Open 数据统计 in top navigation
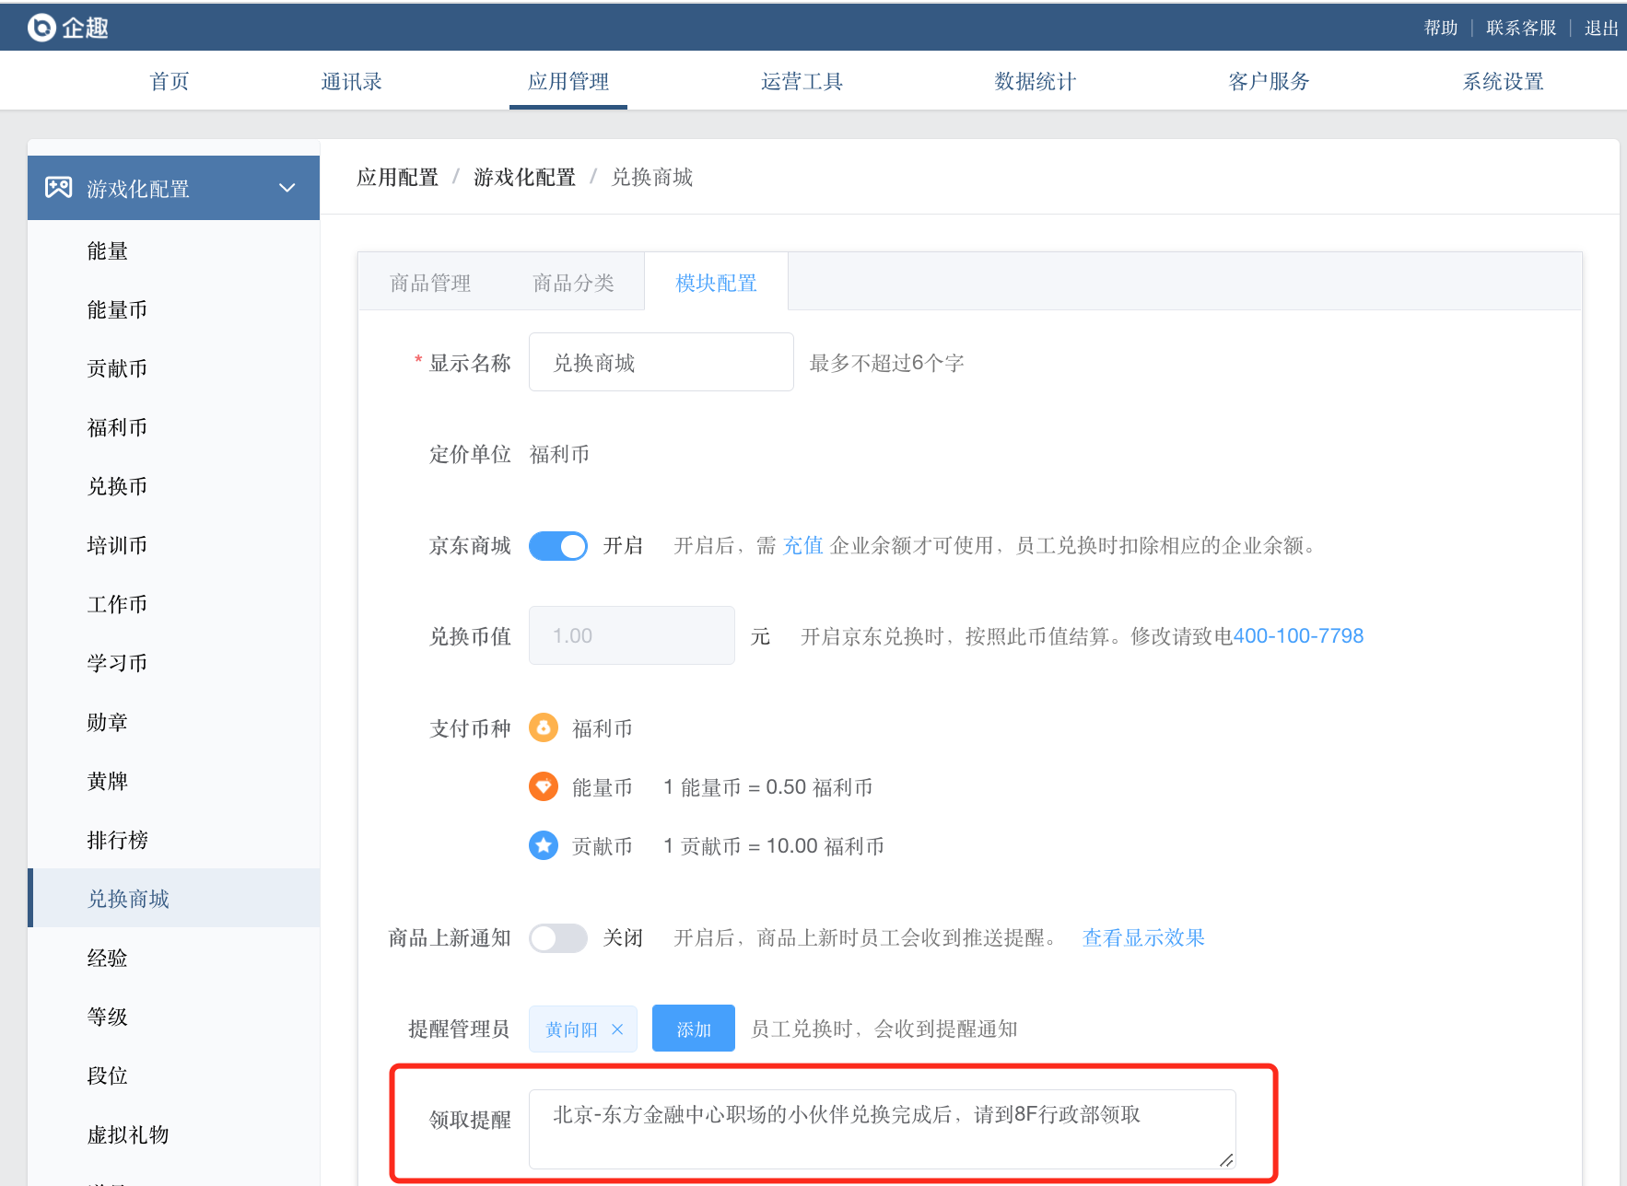 [1036, 81]
